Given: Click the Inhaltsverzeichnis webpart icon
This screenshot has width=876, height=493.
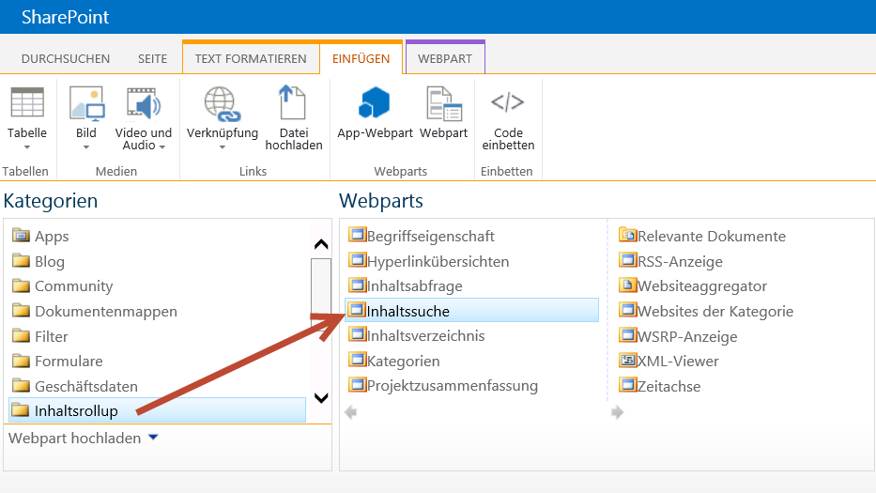Looking at the screenshot, I should click(x=357, y=334).
